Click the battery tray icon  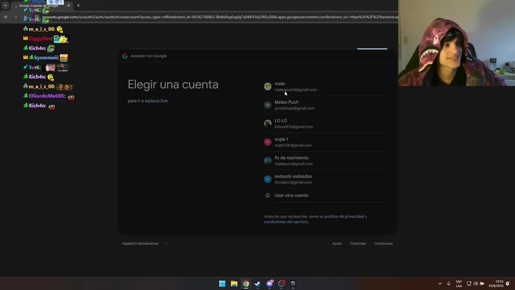(482, 284)
